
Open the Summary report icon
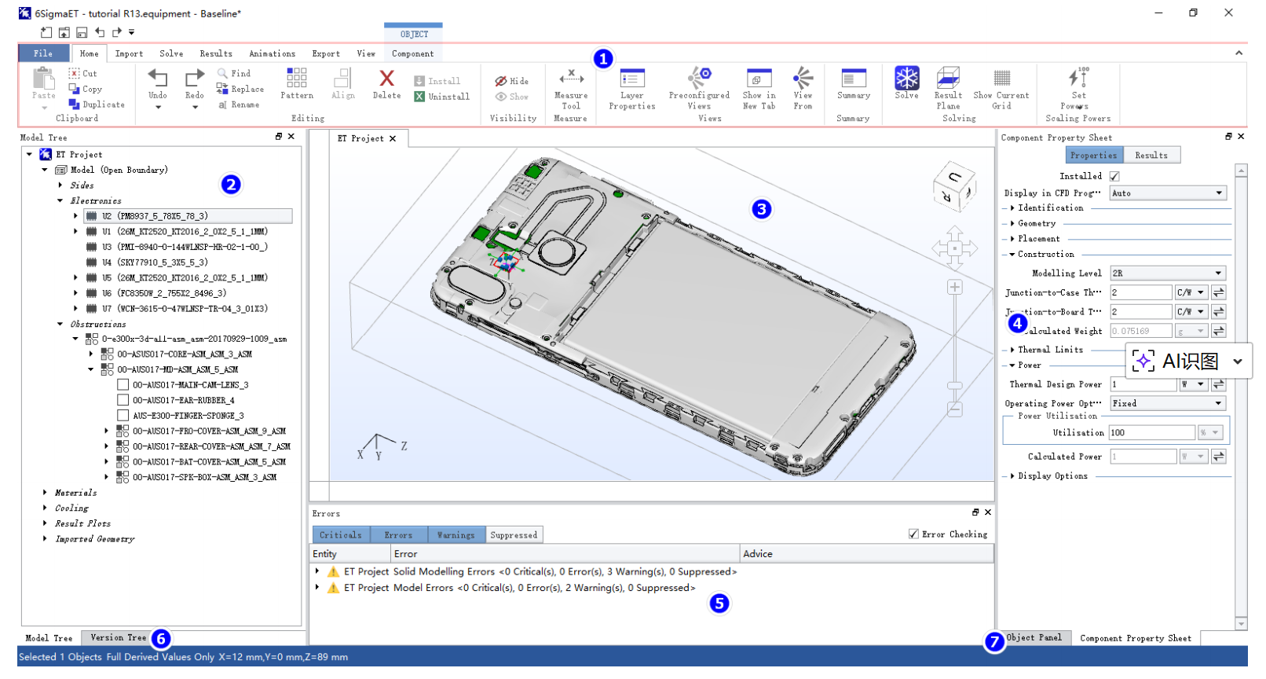click(853, 79)
